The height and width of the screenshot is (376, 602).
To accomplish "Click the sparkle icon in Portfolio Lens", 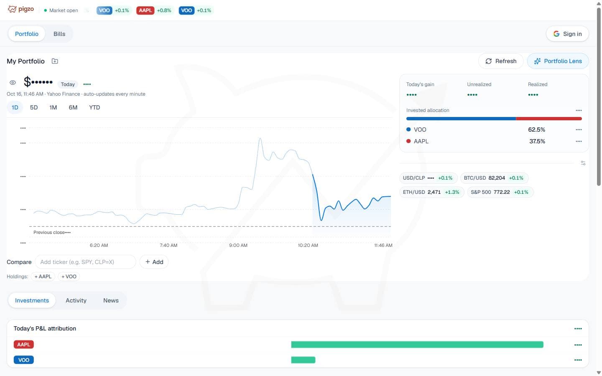I will pos(537,61).
